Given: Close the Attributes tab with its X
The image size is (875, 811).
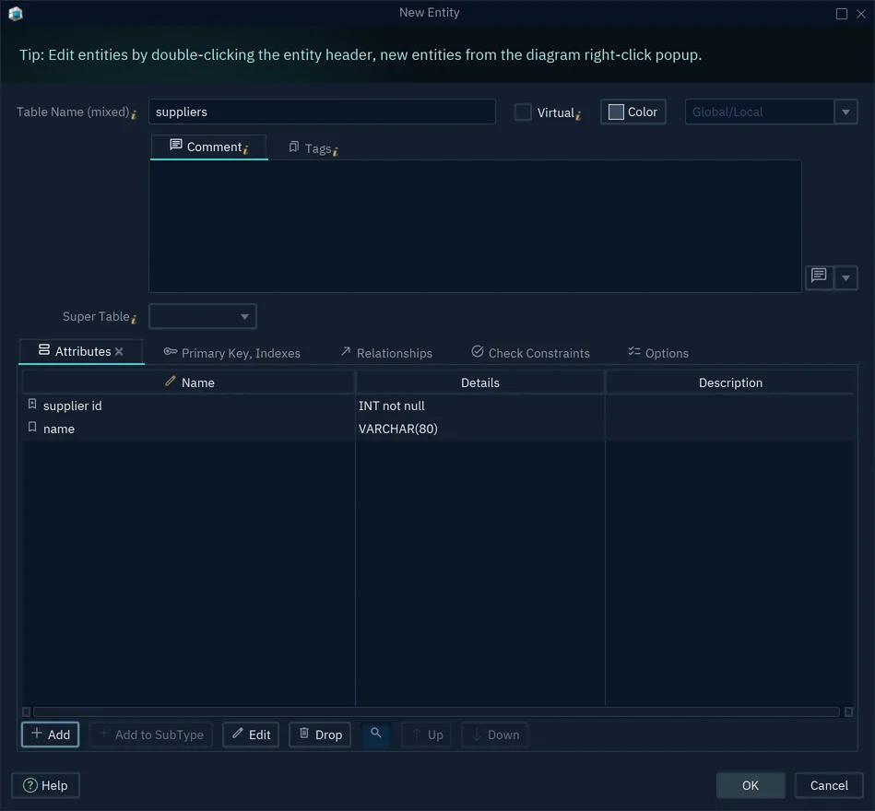Looking at the screenshot, I should coord(119,351).
